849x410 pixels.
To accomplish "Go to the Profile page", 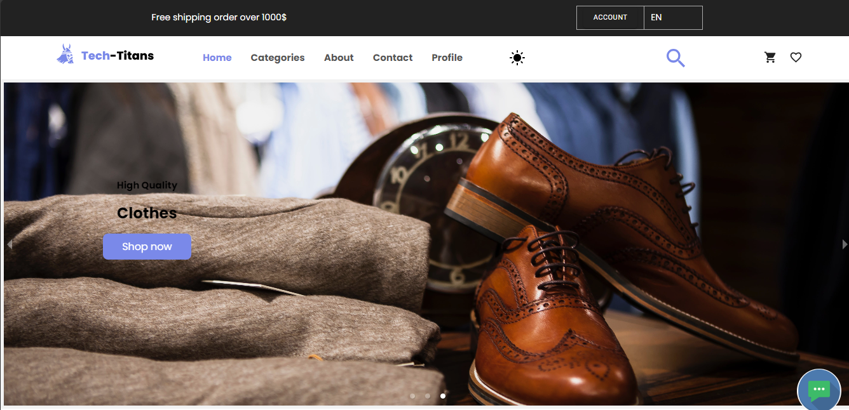I will click(447, 58).
